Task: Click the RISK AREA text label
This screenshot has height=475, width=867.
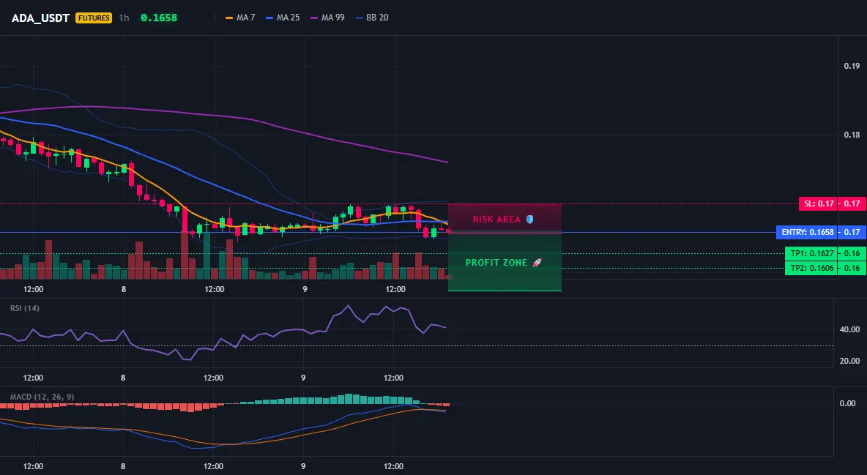Action: pyautogui.click(x=496, y=220)
